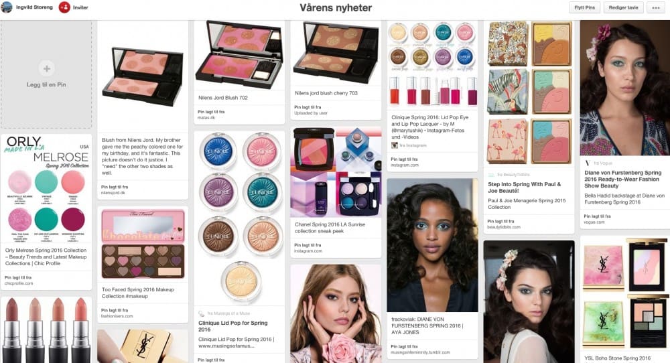The width and height of the screenshot is (670, 363).
Task: Click the Vogue logo icon on Furstenberg pin
Action: 588,163
